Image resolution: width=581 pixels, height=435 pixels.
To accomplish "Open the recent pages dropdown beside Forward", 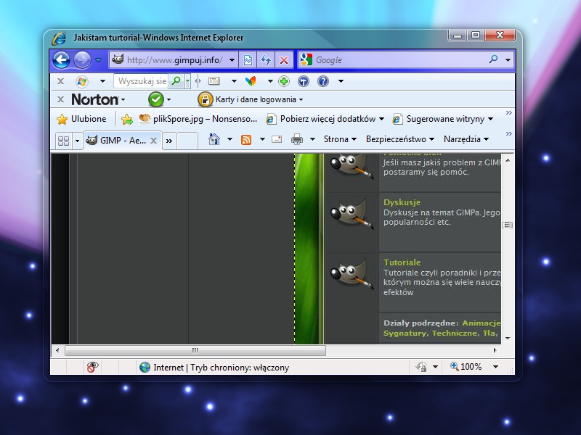I will tap(98, 60).
